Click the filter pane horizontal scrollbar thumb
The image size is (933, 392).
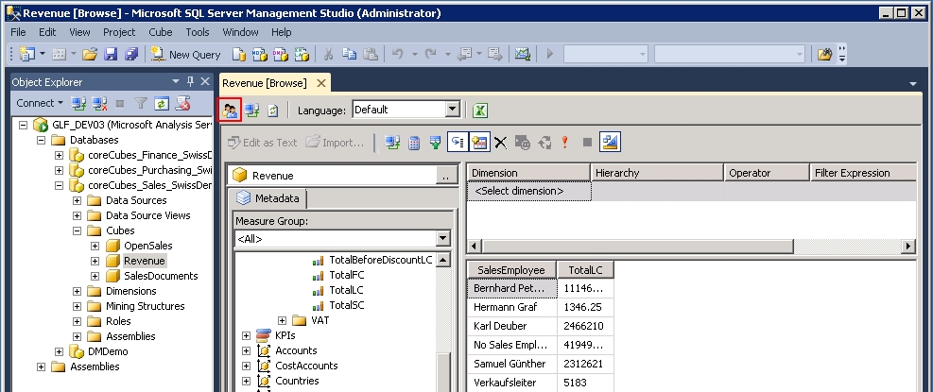[637, 246]
